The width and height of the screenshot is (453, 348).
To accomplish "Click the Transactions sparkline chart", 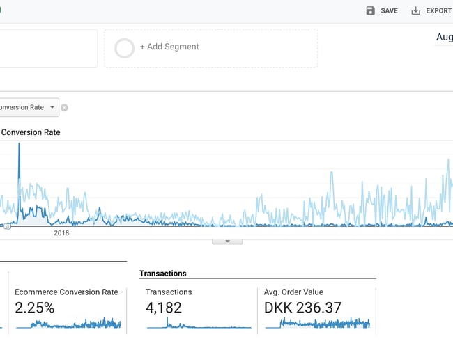I will (x=199, y=324).
